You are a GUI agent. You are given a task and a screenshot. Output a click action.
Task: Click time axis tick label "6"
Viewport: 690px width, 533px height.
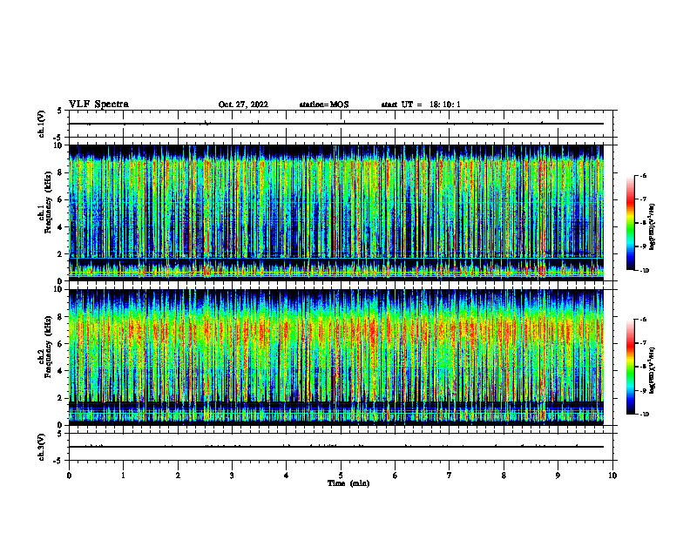click(x=396, y=476)
